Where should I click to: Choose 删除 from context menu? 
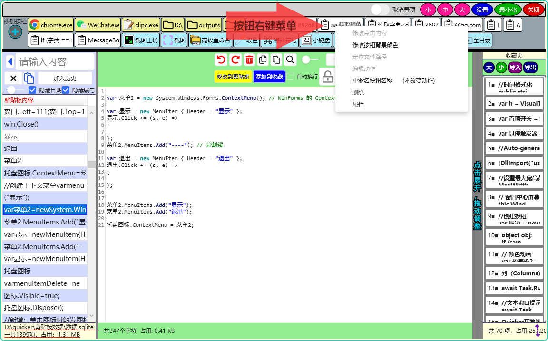(x=358, y=93)
